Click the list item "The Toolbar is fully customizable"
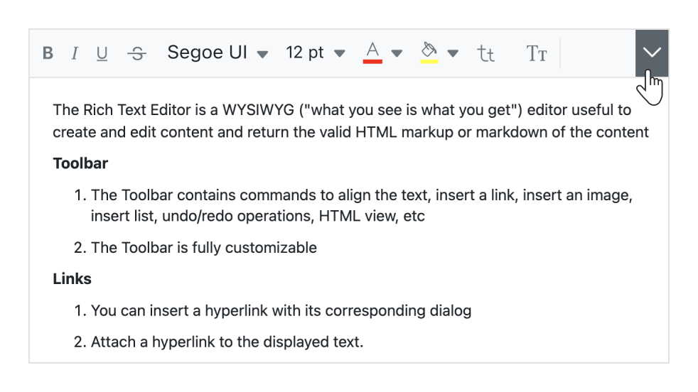 coord(204,248)
